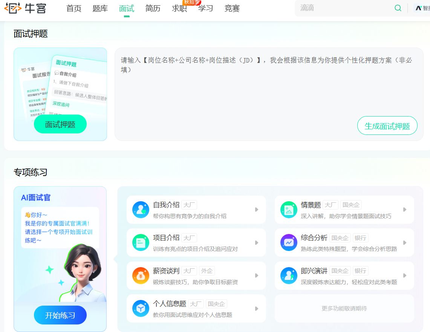Click the 个人信息题 blue cube icon

(141, 308)
